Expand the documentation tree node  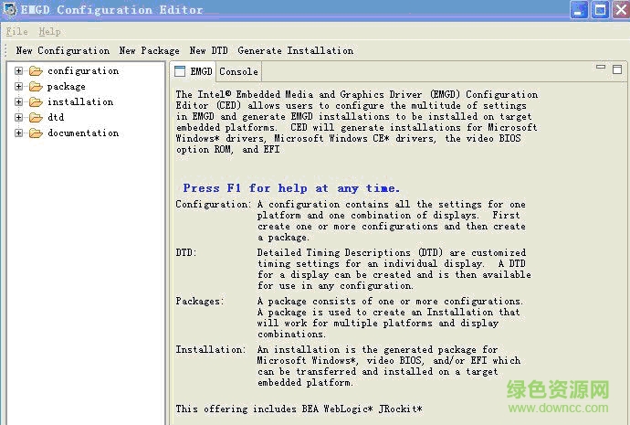tap(18, 133)
